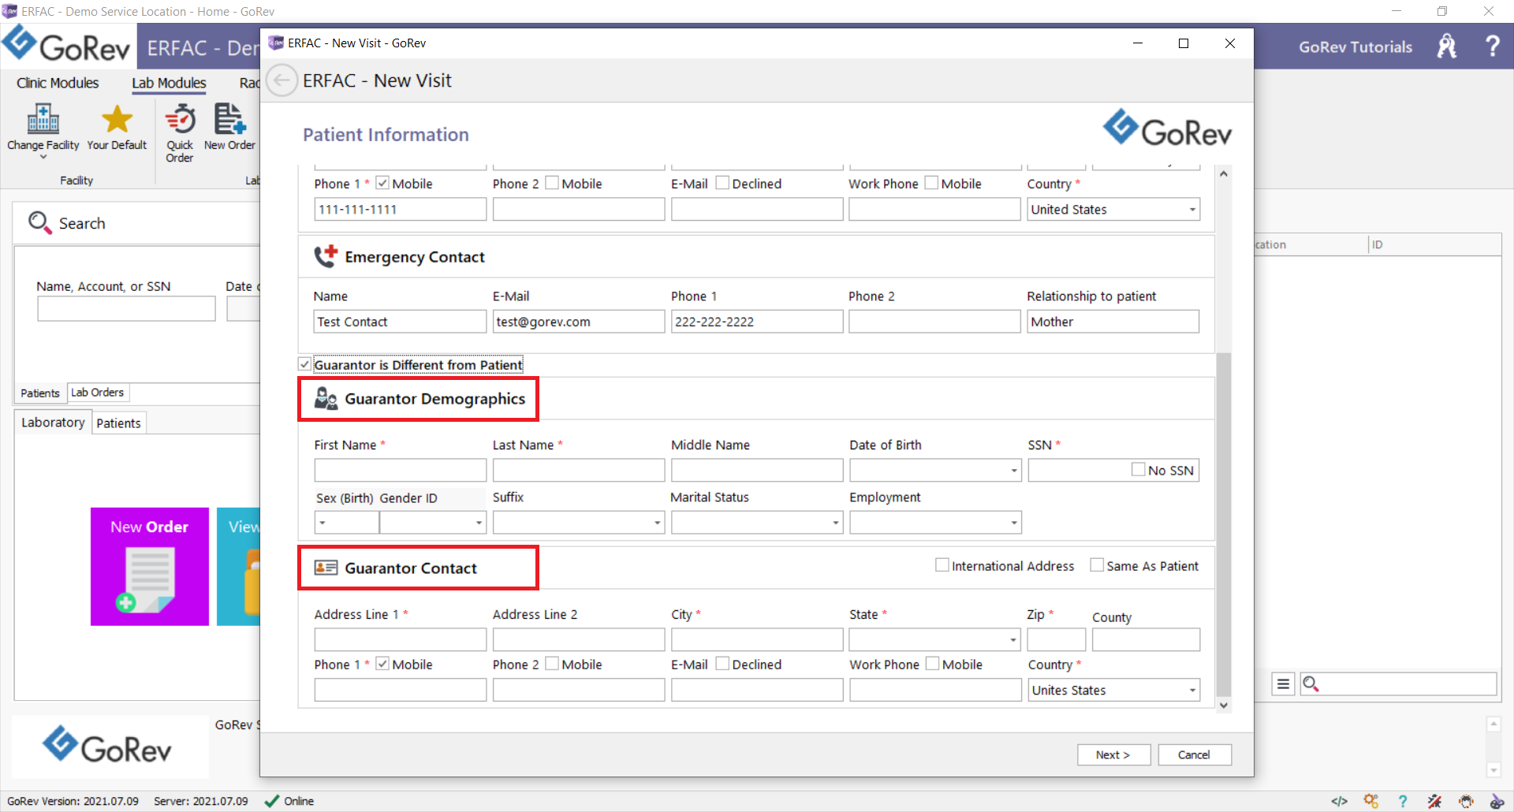Viewport: 1514px width, 812px height.
Task: Select the Patients tab beside Lab Orders
Action: [x=40, y=393]
